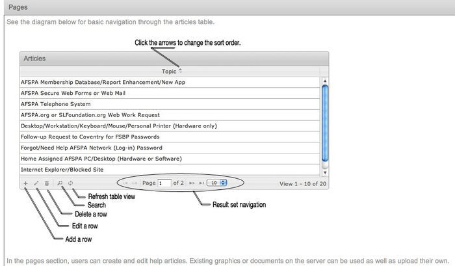
Task: Select Forgot/Need Help AFSPA Network Password row
Action: (91, 148)
